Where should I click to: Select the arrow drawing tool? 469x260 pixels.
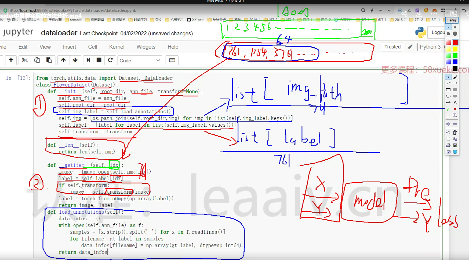[x=455, y=84]
